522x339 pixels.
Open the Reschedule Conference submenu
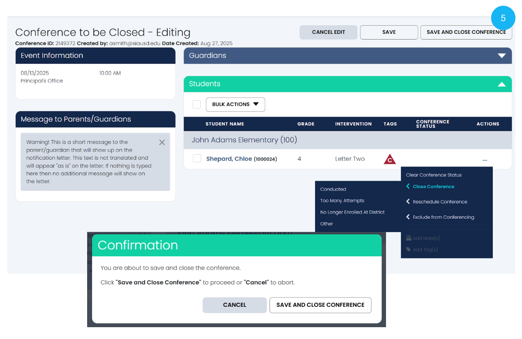coord(440,202)
